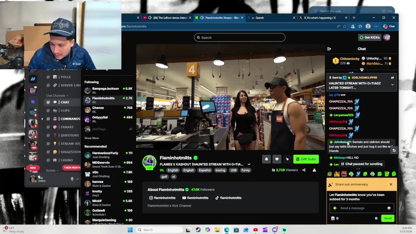Open a new browser tab
Viewport: 416px width, 234px height.
click(354, 18)
